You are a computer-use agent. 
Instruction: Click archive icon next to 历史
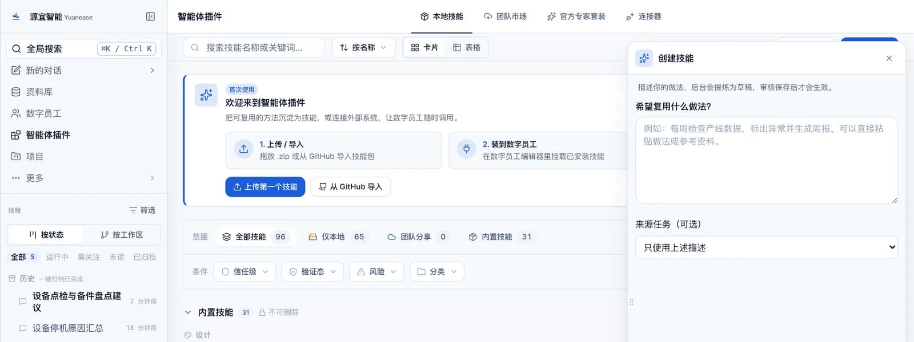[x=12, y=279]
